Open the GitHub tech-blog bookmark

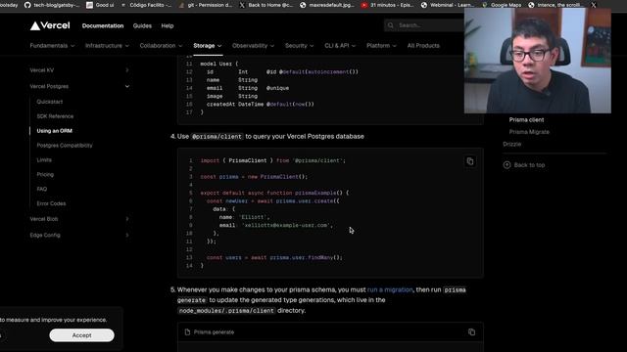pyautogui.click(x=52, y=5)
